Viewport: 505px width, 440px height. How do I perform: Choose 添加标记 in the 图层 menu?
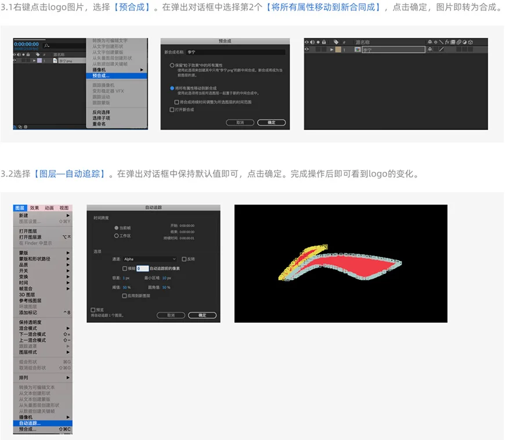[x=43, y=313]
